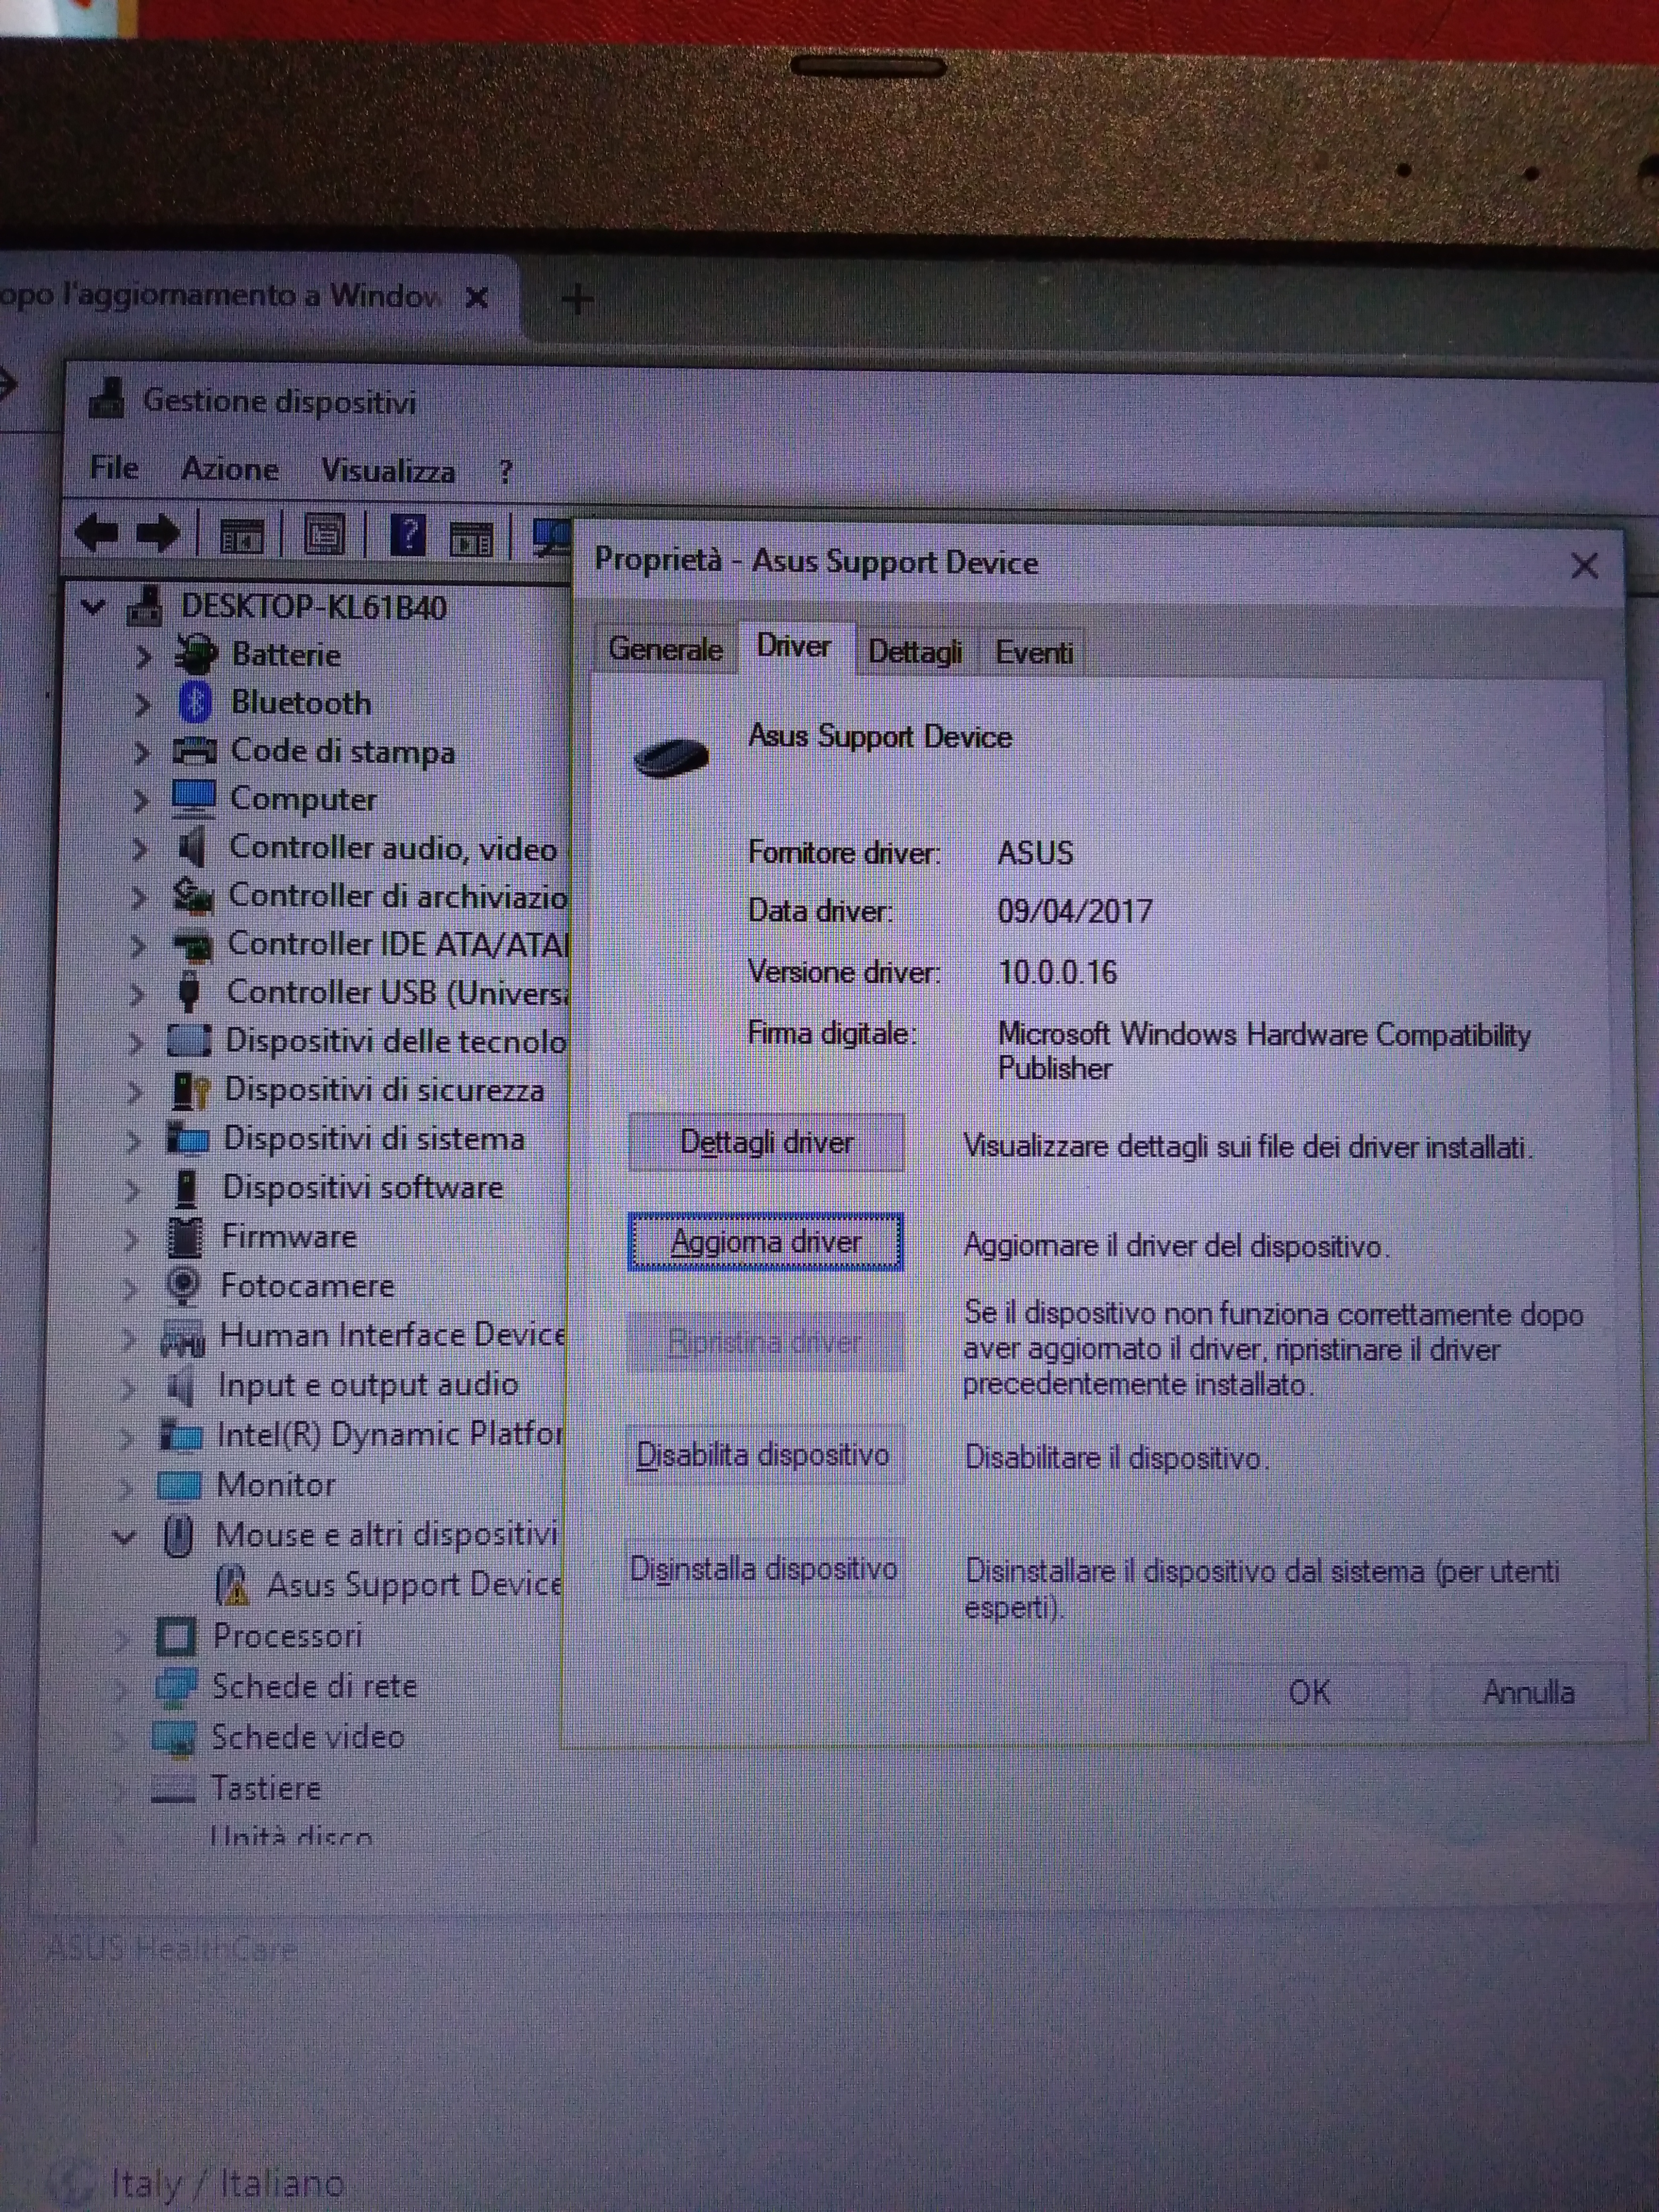Image resolution: width=1659 pixels, height=2212 pixels.
Task: Click the Back arrow in Device Manager toolbar
Action: pyautogui.click(x=97, y=534)
